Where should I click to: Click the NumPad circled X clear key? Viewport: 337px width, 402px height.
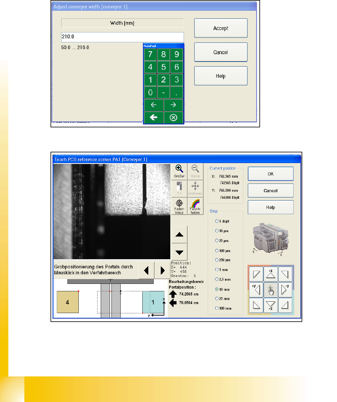tap(173, 118)
